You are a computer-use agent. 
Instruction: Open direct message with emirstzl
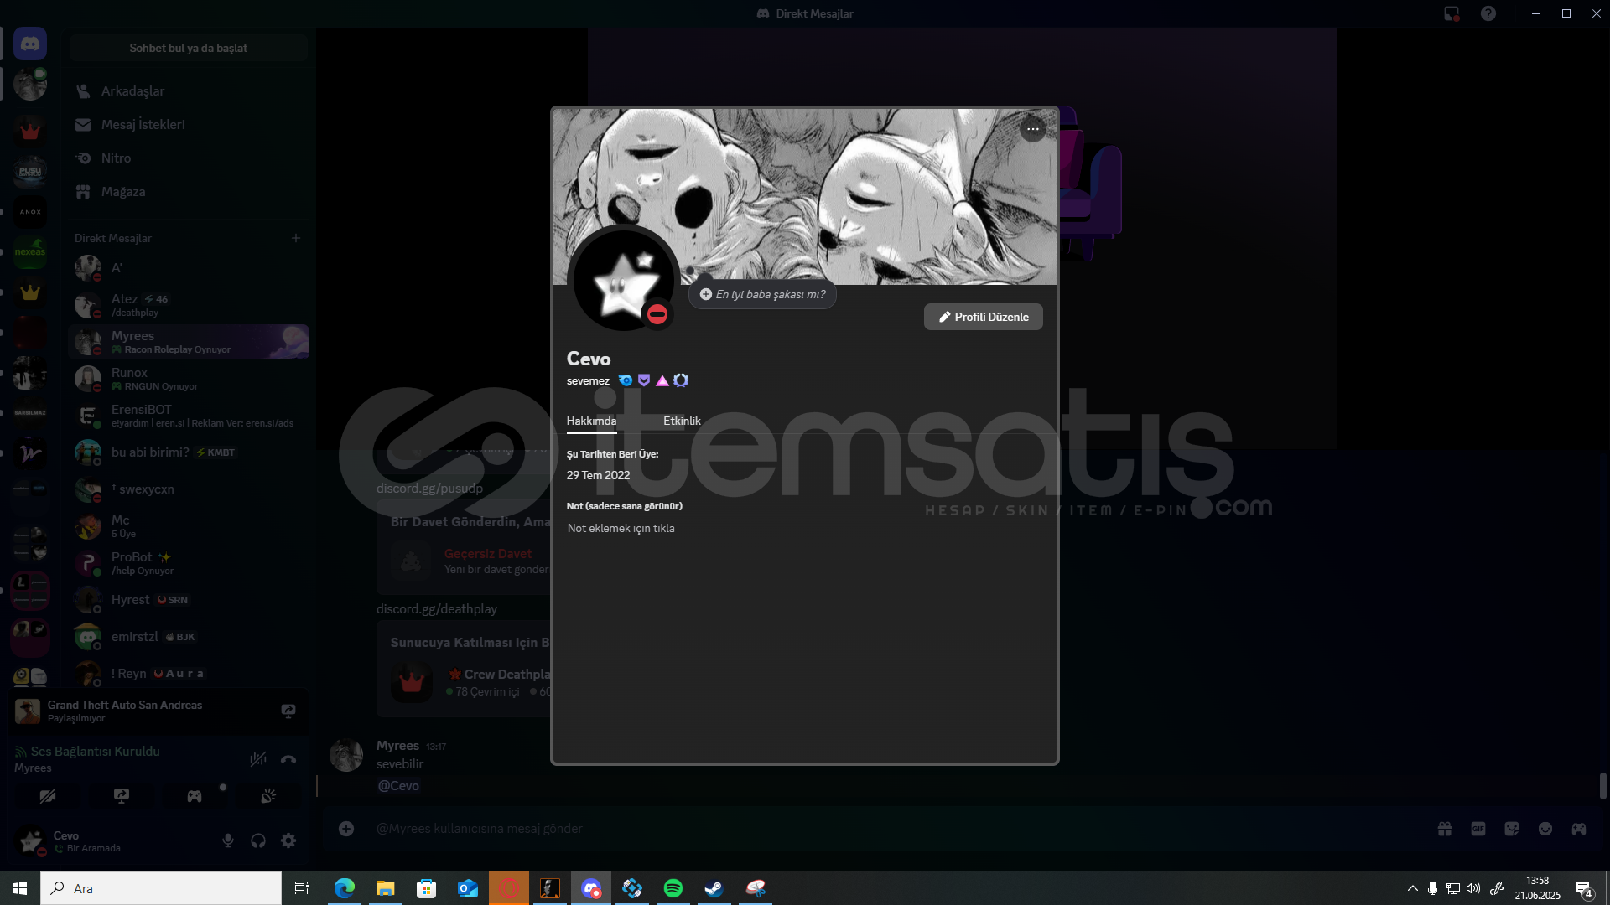(x=189, y=637)
